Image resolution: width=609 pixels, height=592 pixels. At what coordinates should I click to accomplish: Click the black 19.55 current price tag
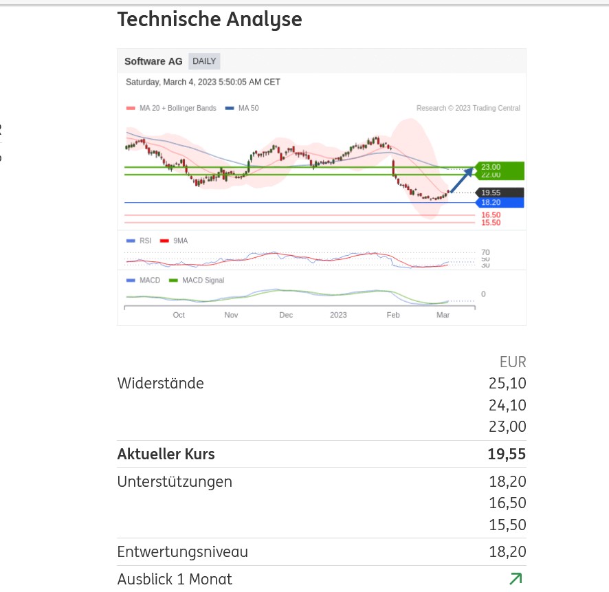click(x=500, y=193)
